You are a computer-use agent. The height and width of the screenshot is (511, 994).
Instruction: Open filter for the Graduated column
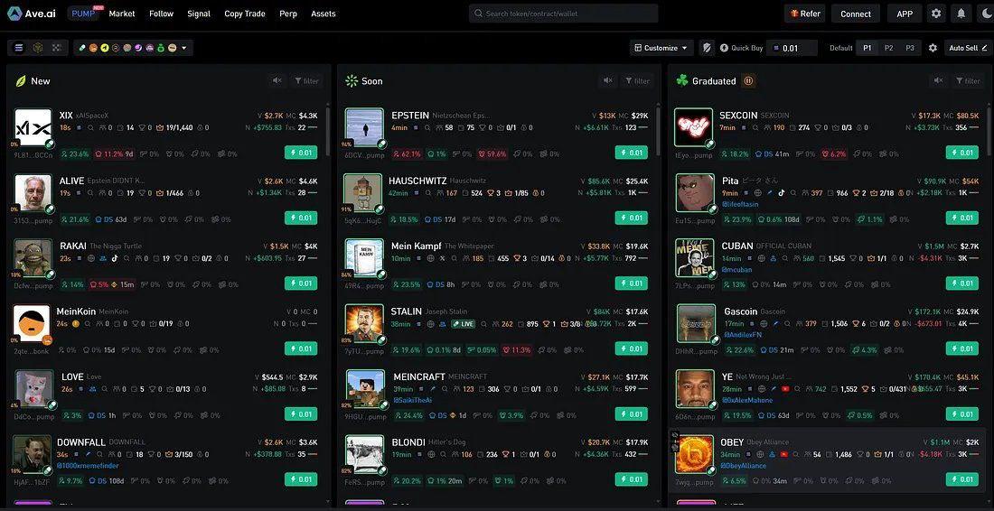(968, 80)
